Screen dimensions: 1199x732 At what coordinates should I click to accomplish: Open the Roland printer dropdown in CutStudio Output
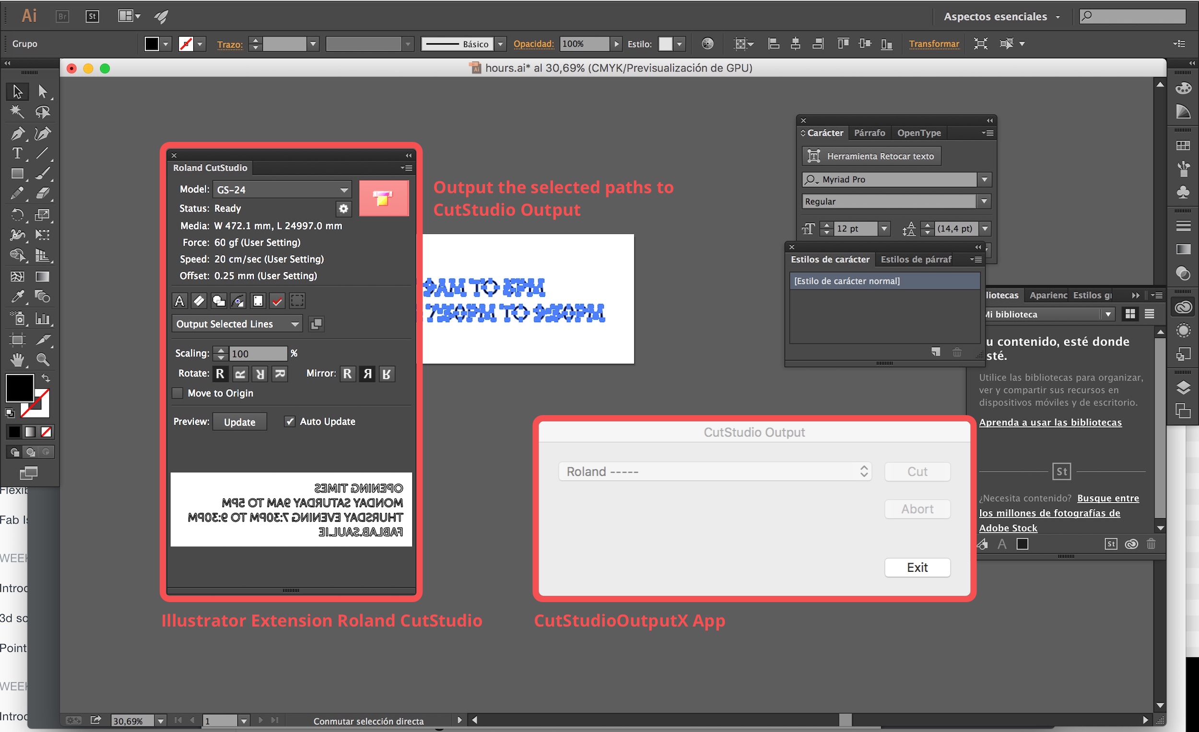(715, 471)
